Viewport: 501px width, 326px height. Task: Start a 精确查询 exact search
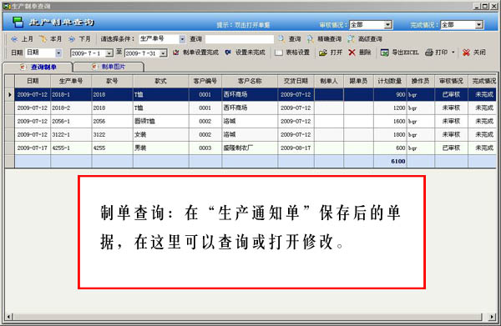(324, 39)
